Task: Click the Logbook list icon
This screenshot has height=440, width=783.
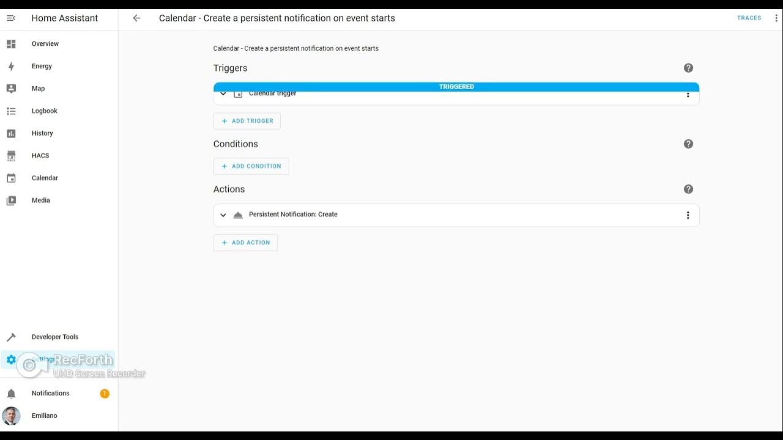Action: (x=11, y=111)
